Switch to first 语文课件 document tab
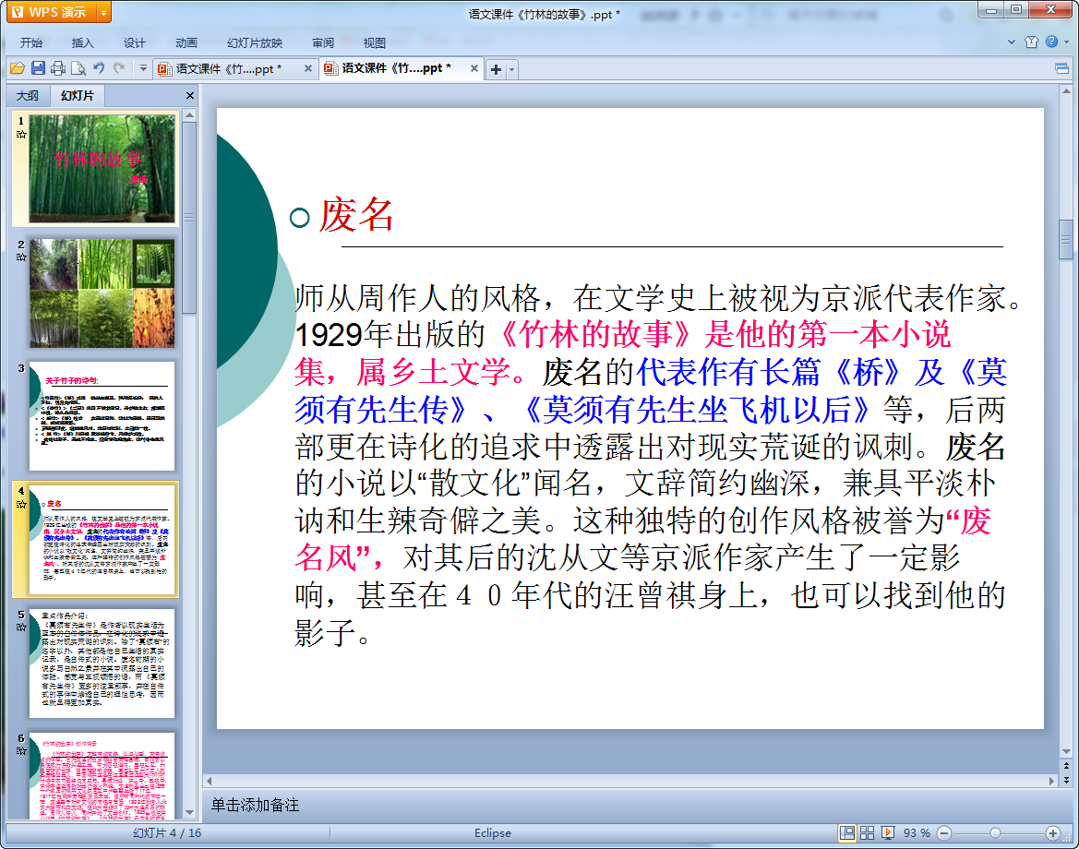Screen dimensions: 1079x849 pos(227,69)
